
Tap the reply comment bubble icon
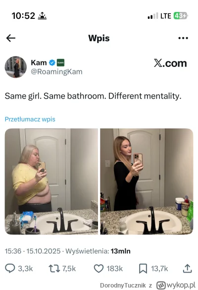coord(10,268)
